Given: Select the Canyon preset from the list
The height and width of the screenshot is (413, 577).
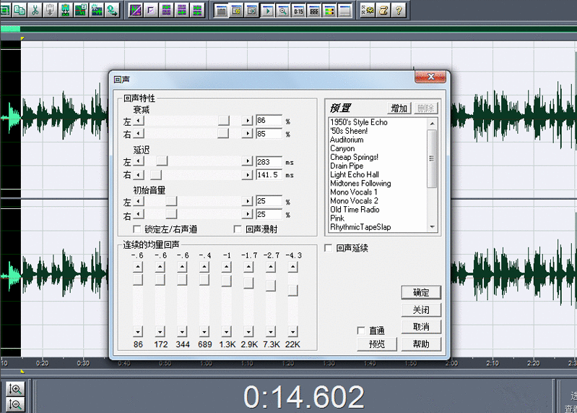Looking at the screenshot, I should pos(342,148).
